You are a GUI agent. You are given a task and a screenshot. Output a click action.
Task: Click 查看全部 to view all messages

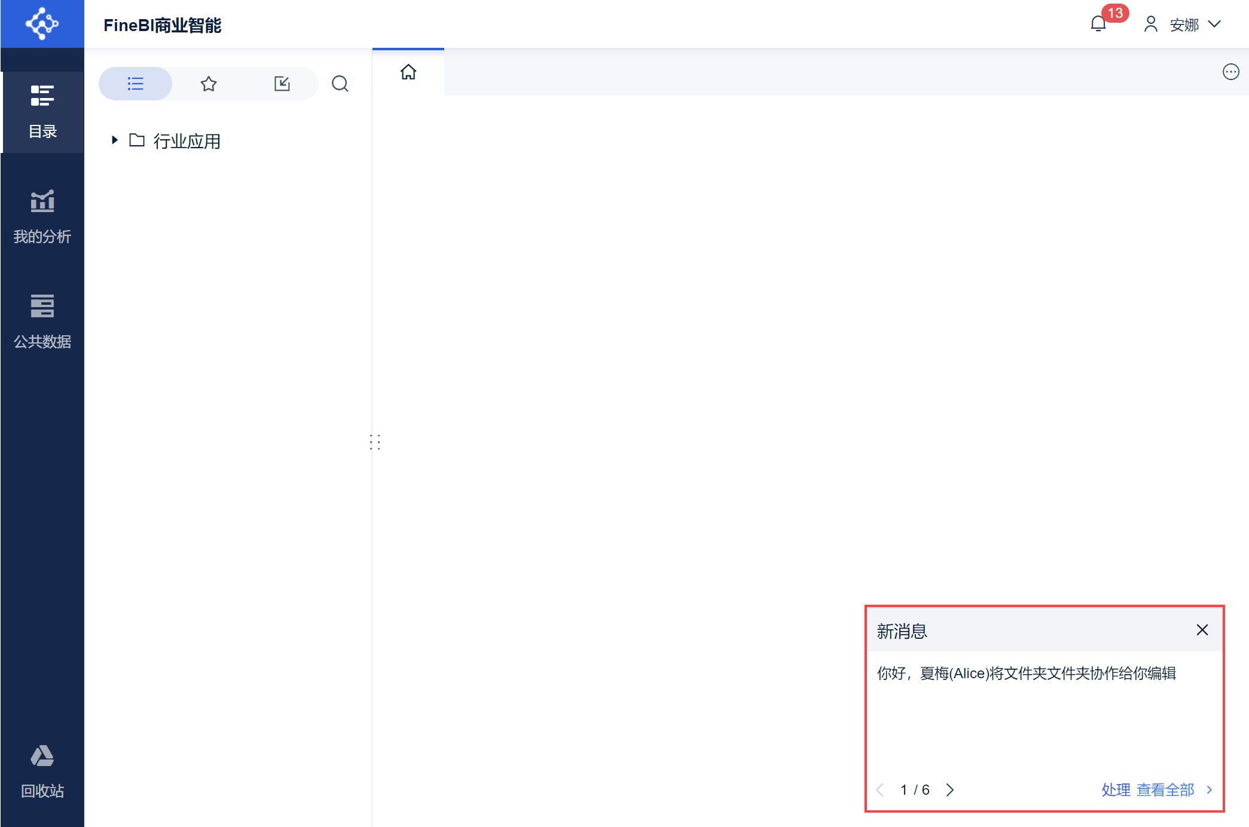tap(1165, 790)
